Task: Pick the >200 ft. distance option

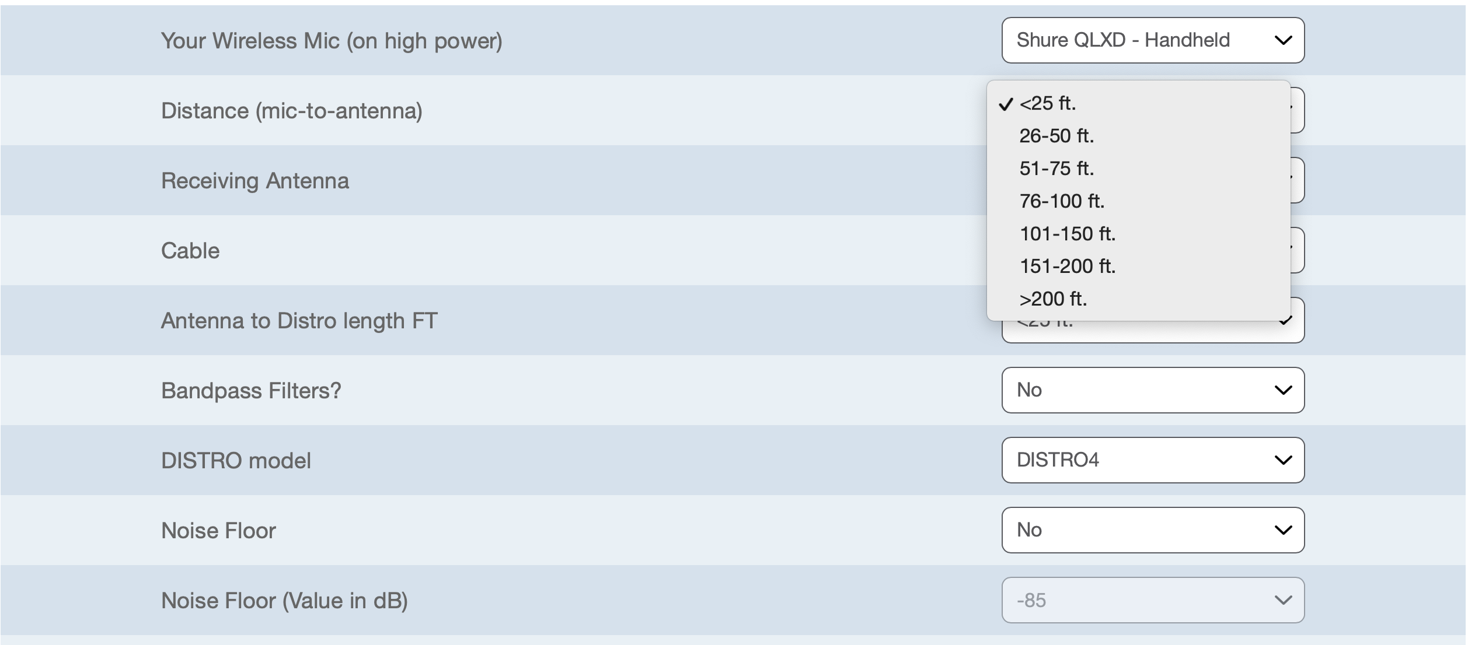Action: tap(1053, 300)
